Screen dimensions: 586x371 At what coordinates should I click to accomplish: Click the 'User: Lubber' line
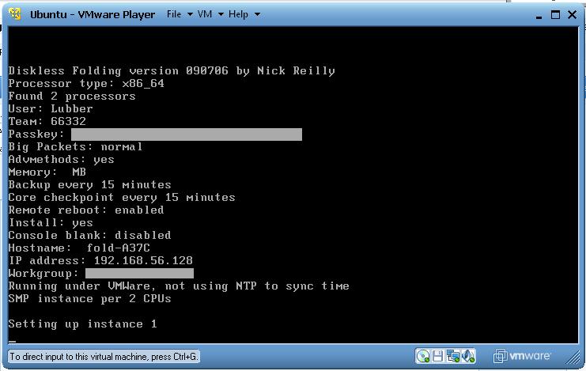51,109
